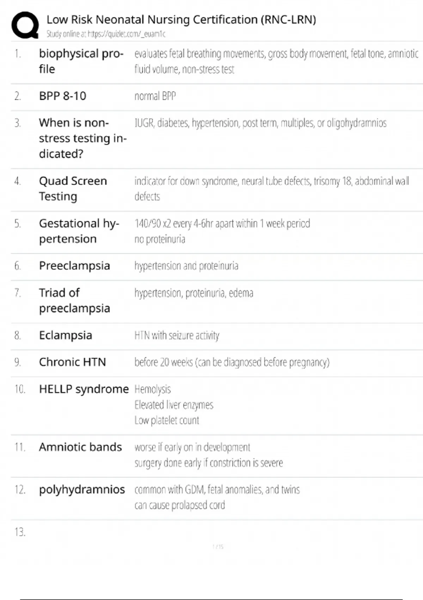Open the quizlet.com study online link

tap(106, 34)
